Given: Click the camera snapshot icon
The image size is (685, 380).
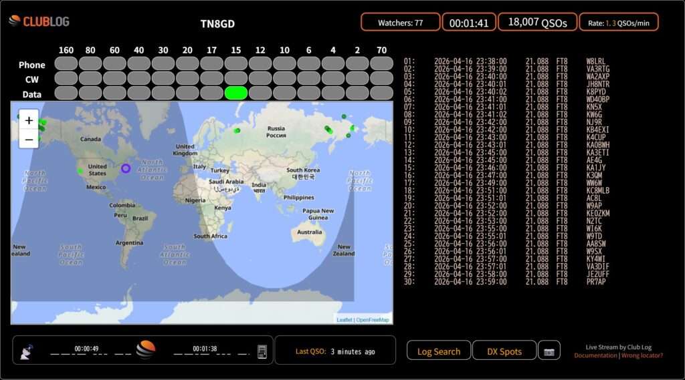Looking at the screenshot, I should [x=549, y=351].
